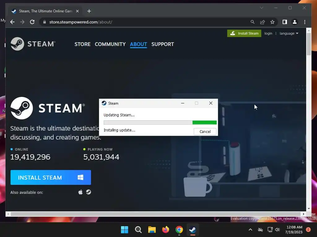Screen dimensions: 317x237
Task: Open the language dropdown
Action: (289, 33)
